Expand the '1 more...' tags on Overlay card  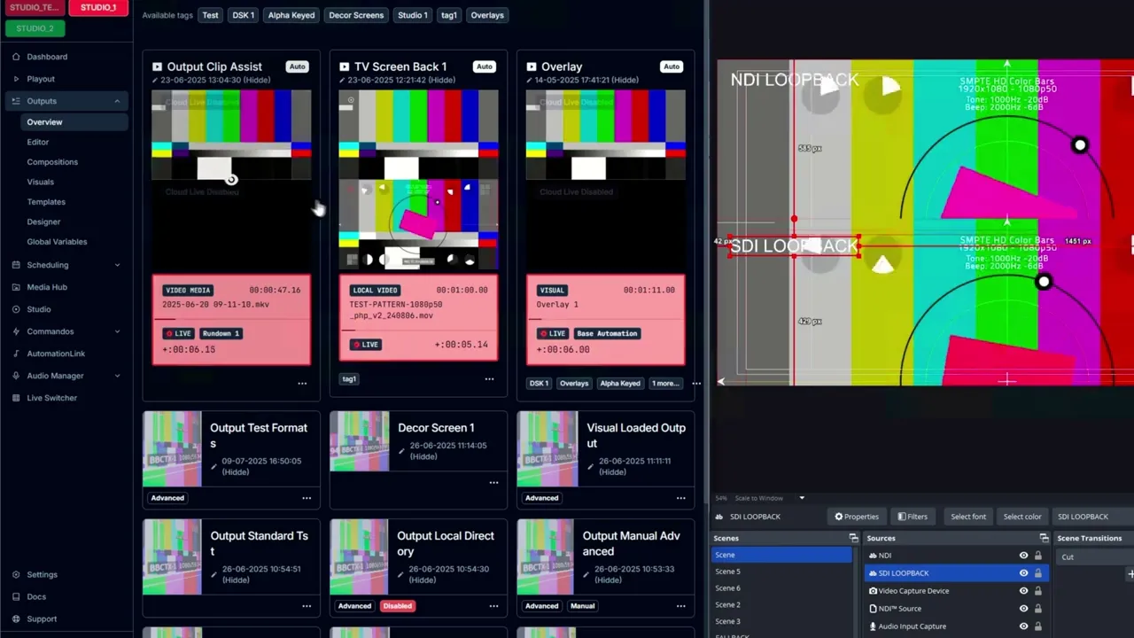point(665,384)
